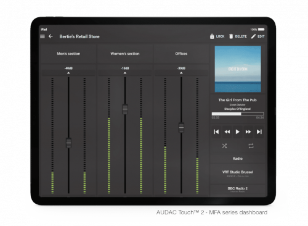The height and width of the screenshot is (226, 308).
Task: Select the Offices zone header
Action: pyautogui.click(x=181, y=54)
